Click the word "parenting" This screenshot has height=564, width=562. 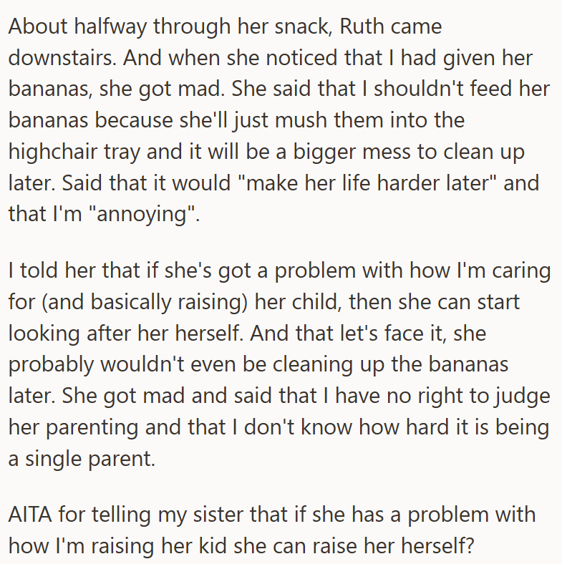point(92,427)
